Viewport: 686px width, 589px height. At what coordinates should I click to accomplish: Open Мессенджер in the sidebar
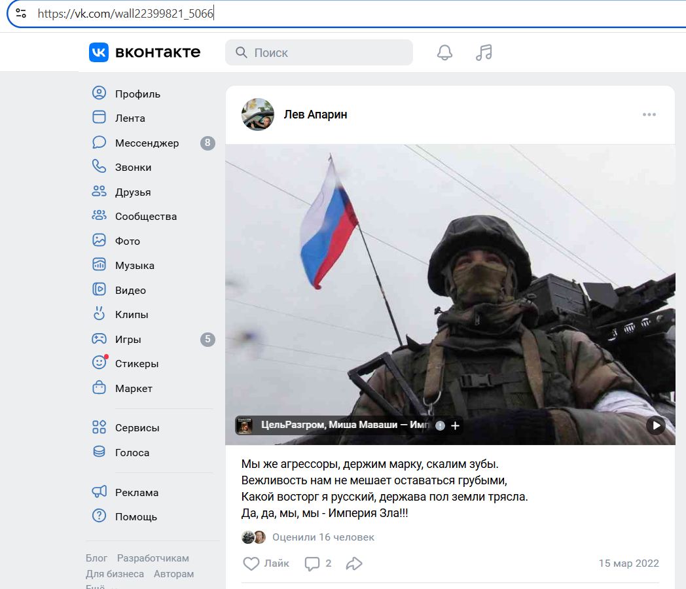(x=147, y=143)
